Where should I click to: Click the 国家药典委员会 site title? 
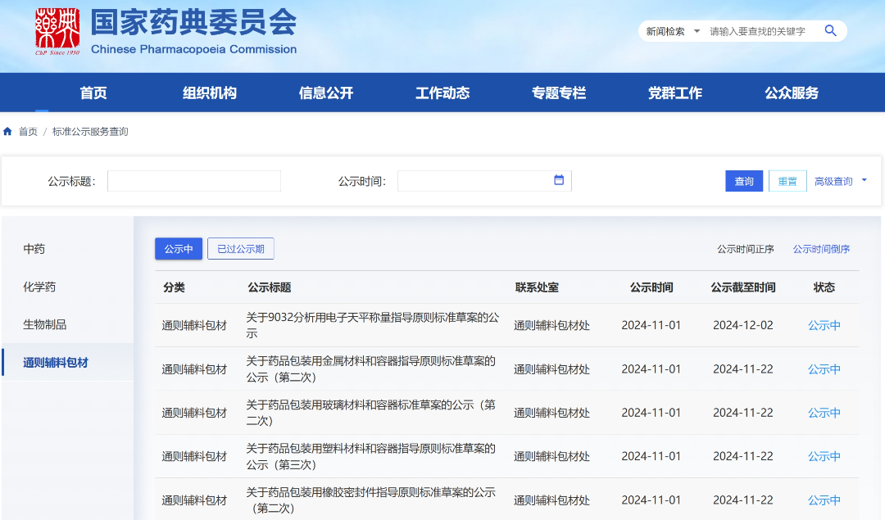click(x=193, y=23)
